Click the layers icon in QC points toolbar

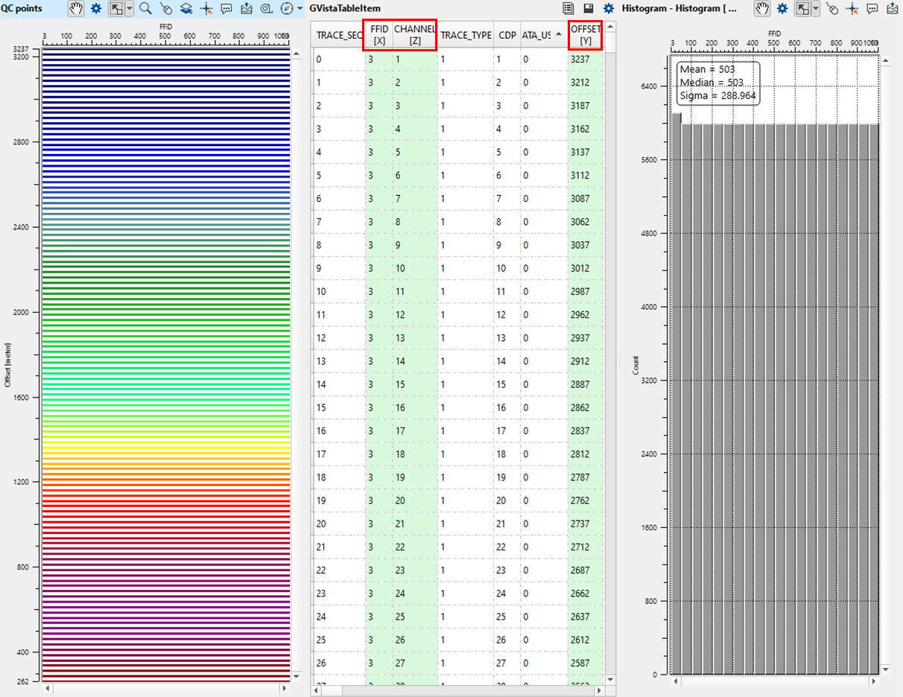pos(187,8)
